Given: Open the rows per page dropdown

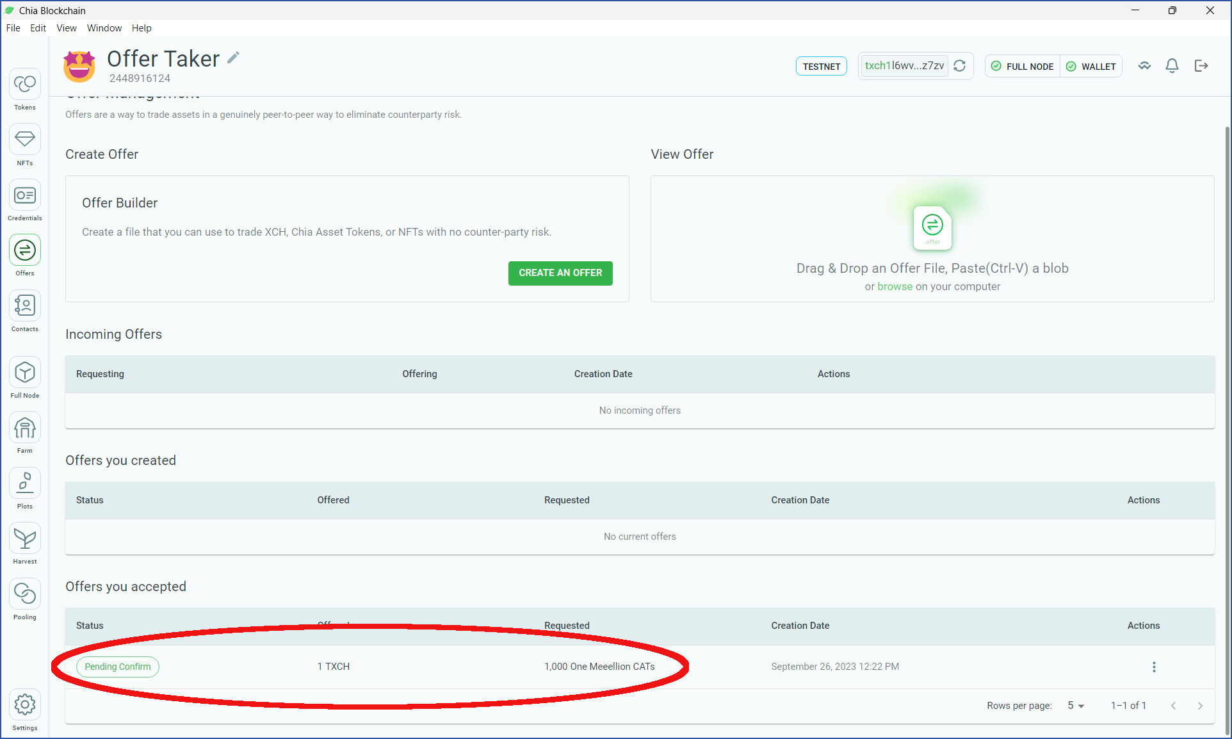Looking at the screenshot, I should (x=1076, y=706).
